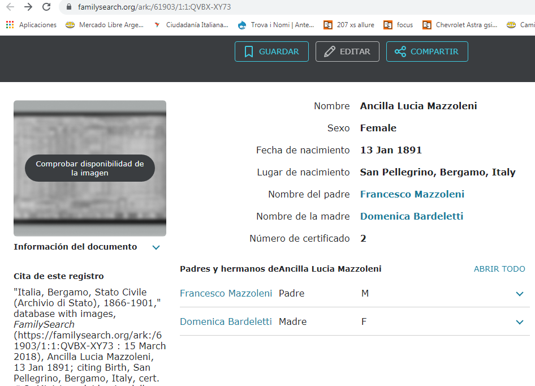Open Domenica Bardeletti in Padres list
The width and height of the screenshot is (535, 386).
click(x=226, y=322)
